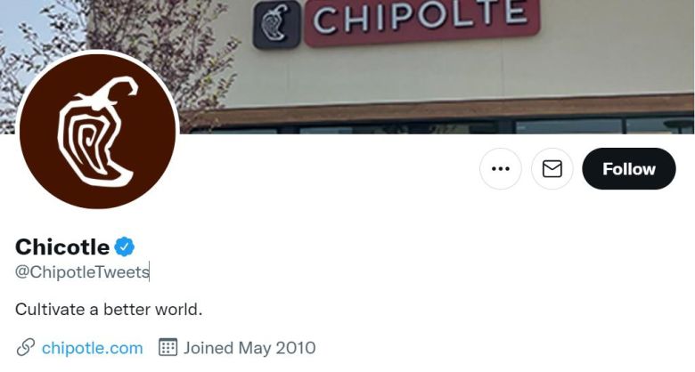Click the storefront windows in banner

tap(443, 127)
